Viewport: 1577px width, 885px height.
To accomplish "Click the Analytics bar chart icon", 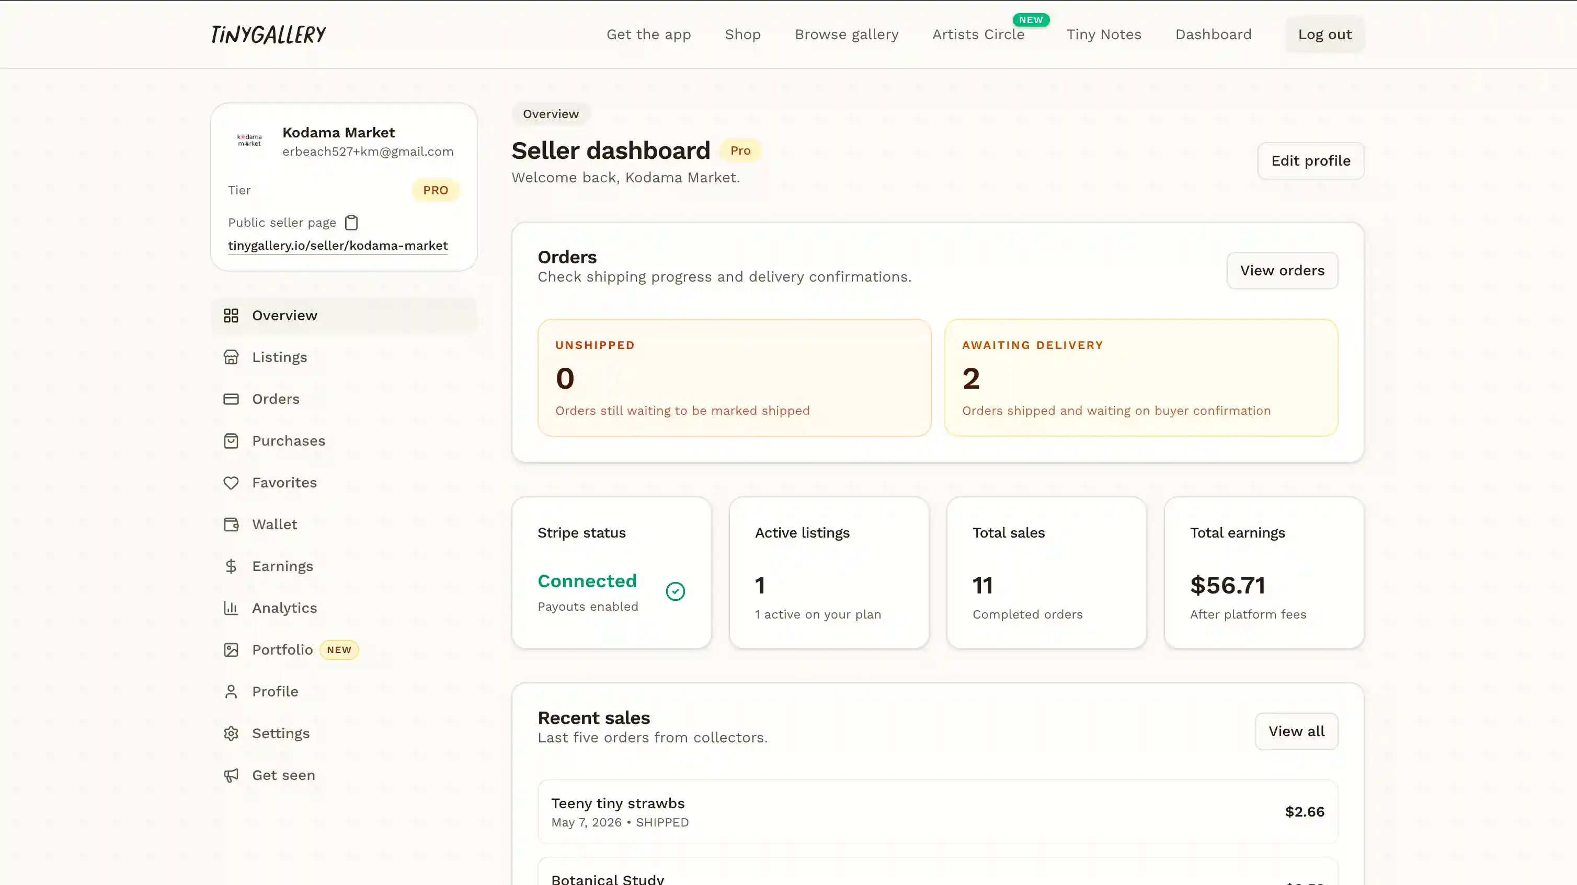I will [x=231, y=608].
